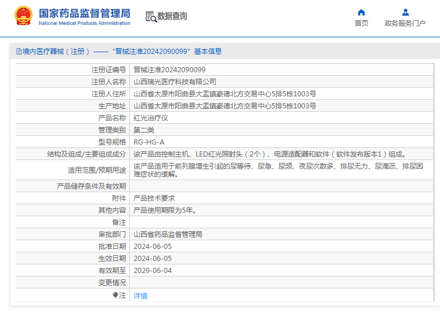The width and height of the screenshot is (440, 312).
Task: Click the 结构及组成 composition description text
Action: pyautogui.click(x=270, y=154)
